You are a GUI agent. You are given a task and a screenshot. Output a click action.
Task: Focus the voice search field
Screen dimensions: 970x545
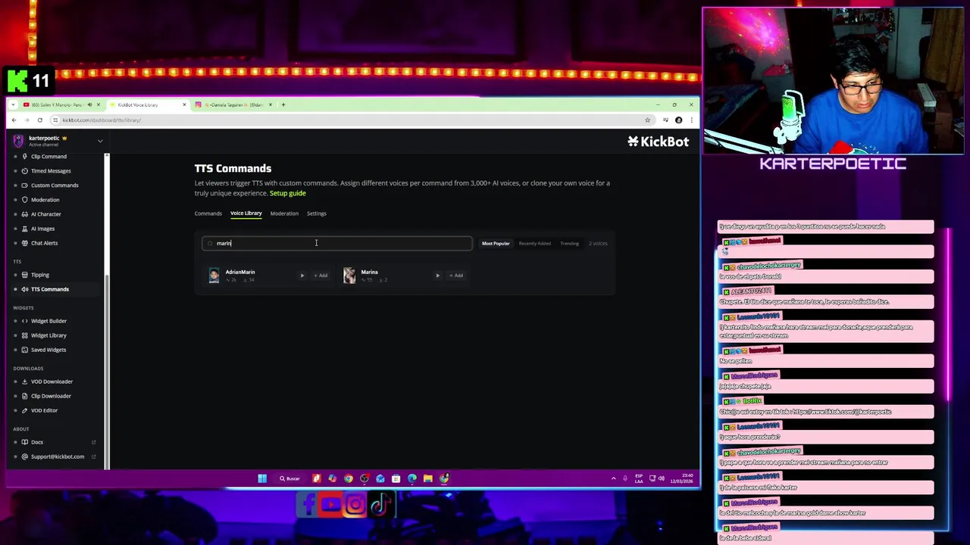point(337,243)
